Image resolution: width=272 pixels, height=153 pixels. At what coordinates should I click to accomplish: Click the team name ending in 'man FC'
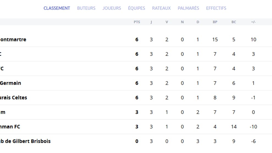(10, 127)
